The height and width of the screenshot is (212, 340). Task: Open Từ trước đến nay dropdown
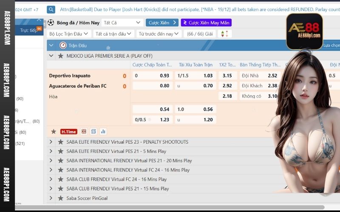pos(159,34)
